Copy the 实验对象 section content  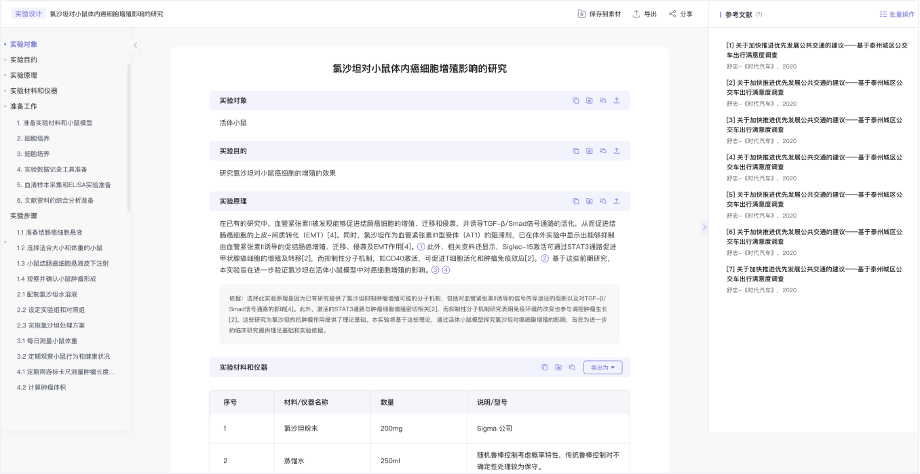pos(575,100)
